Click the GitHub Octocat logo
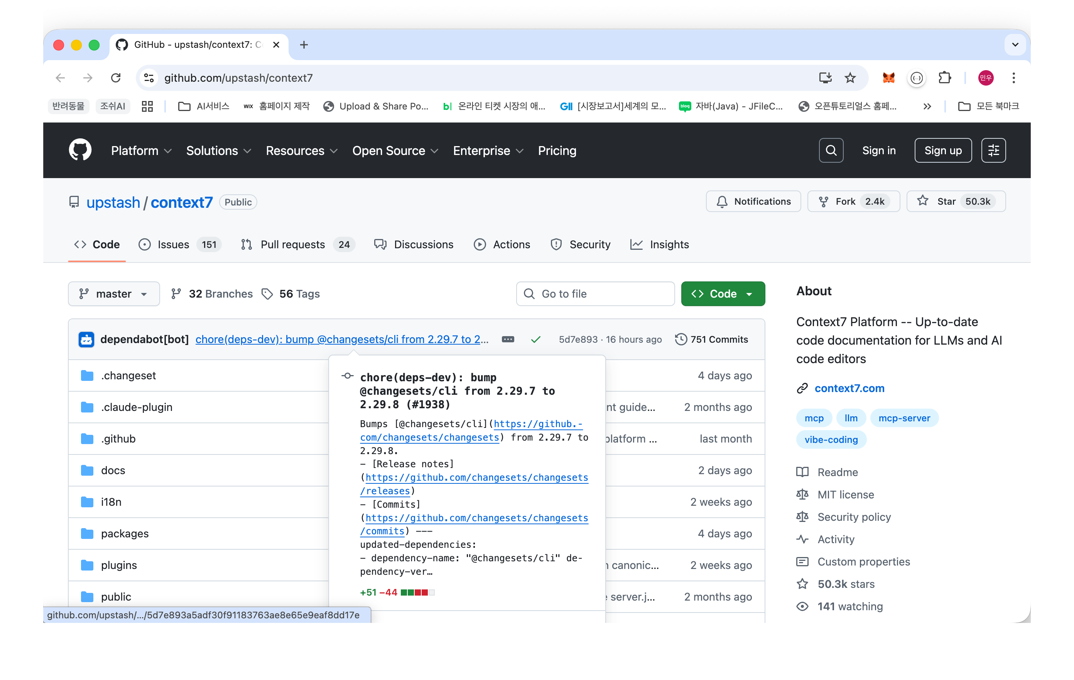Image resolution: width=1074 pixels, height=680 pixels. click(80, 150)
